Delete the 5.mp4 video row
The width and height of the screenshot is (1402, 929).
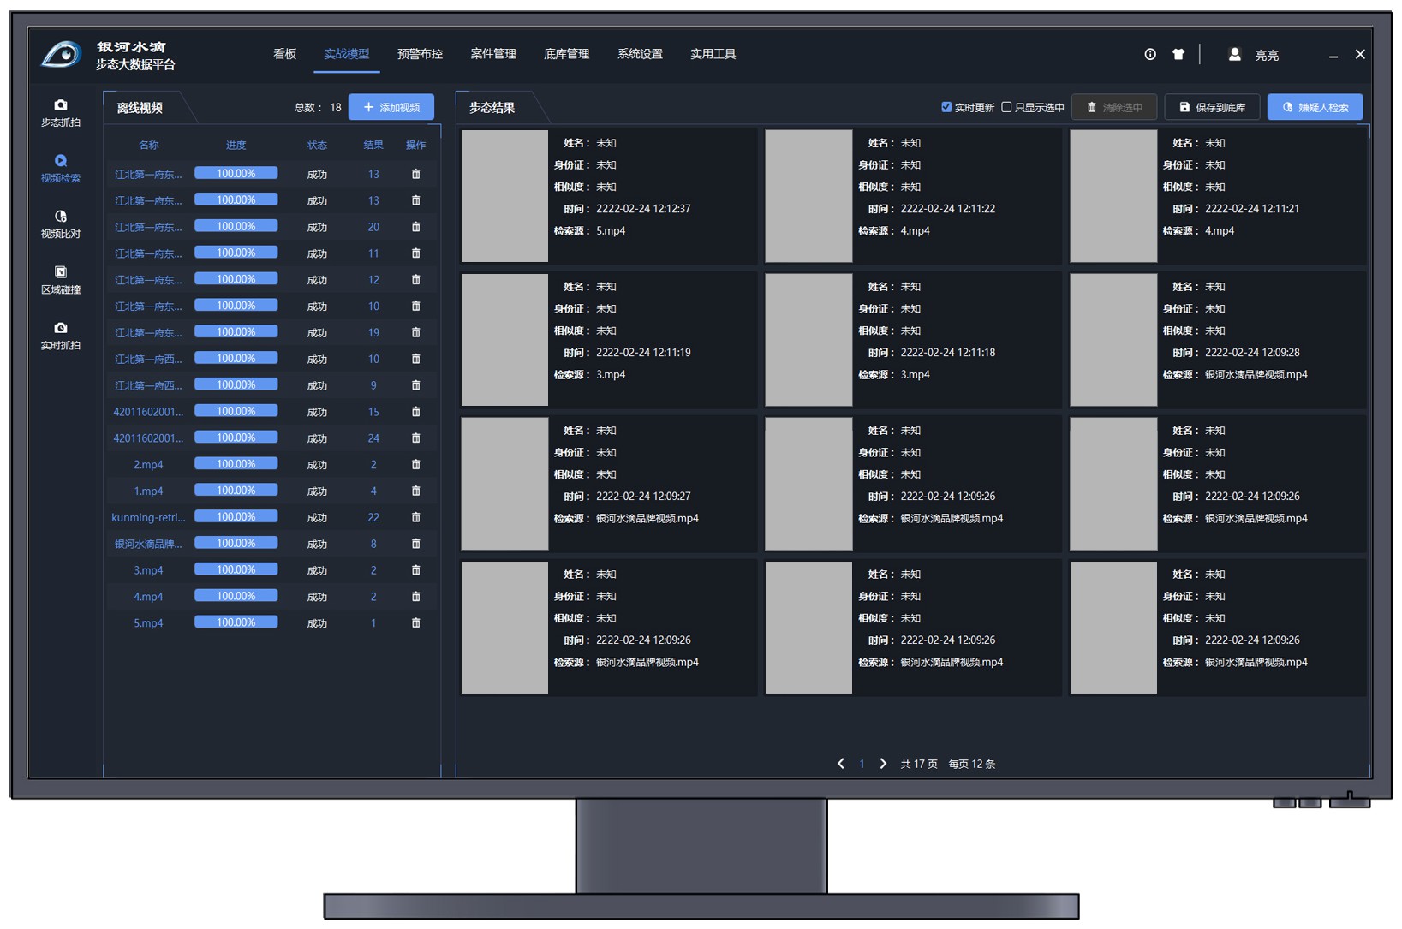(415, 622)
